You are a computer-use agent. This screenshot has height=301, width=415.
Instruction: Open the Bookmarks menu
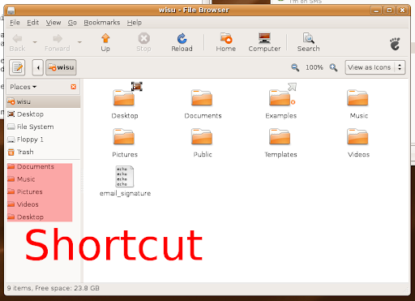(102, 23)
